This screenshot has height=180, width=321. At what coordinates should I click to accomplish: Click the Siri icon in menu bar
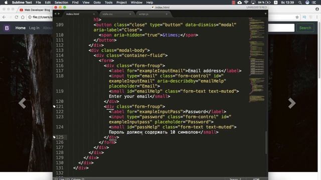(x=307, y=2)
